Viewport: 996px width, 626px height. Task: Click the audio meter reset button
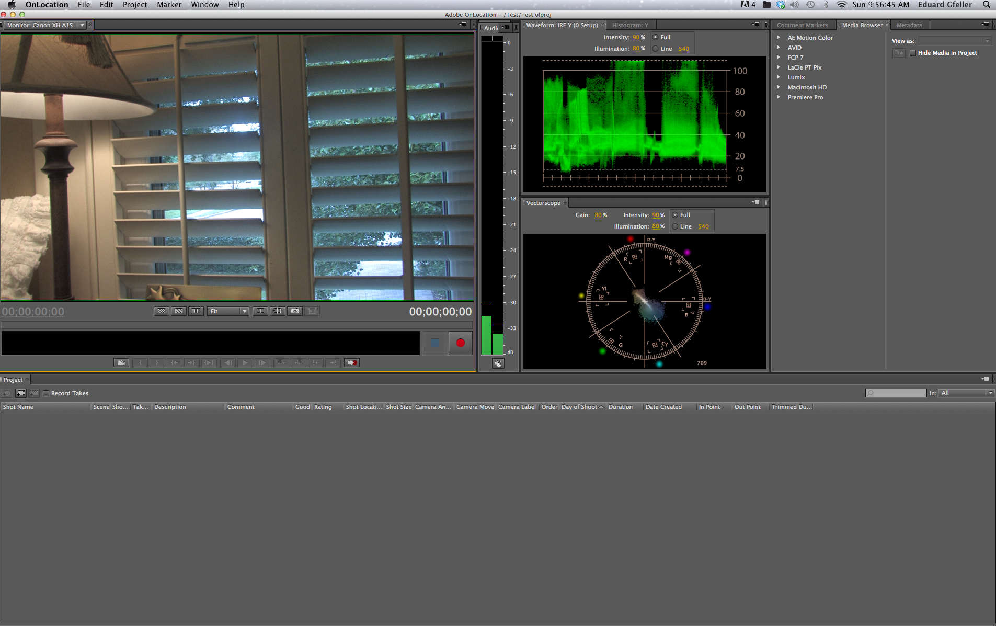498,363
